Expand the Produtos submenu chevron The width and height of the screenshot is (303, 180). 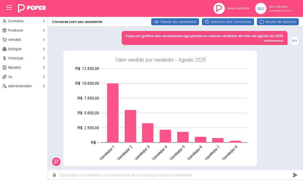(x=44, y=30)
